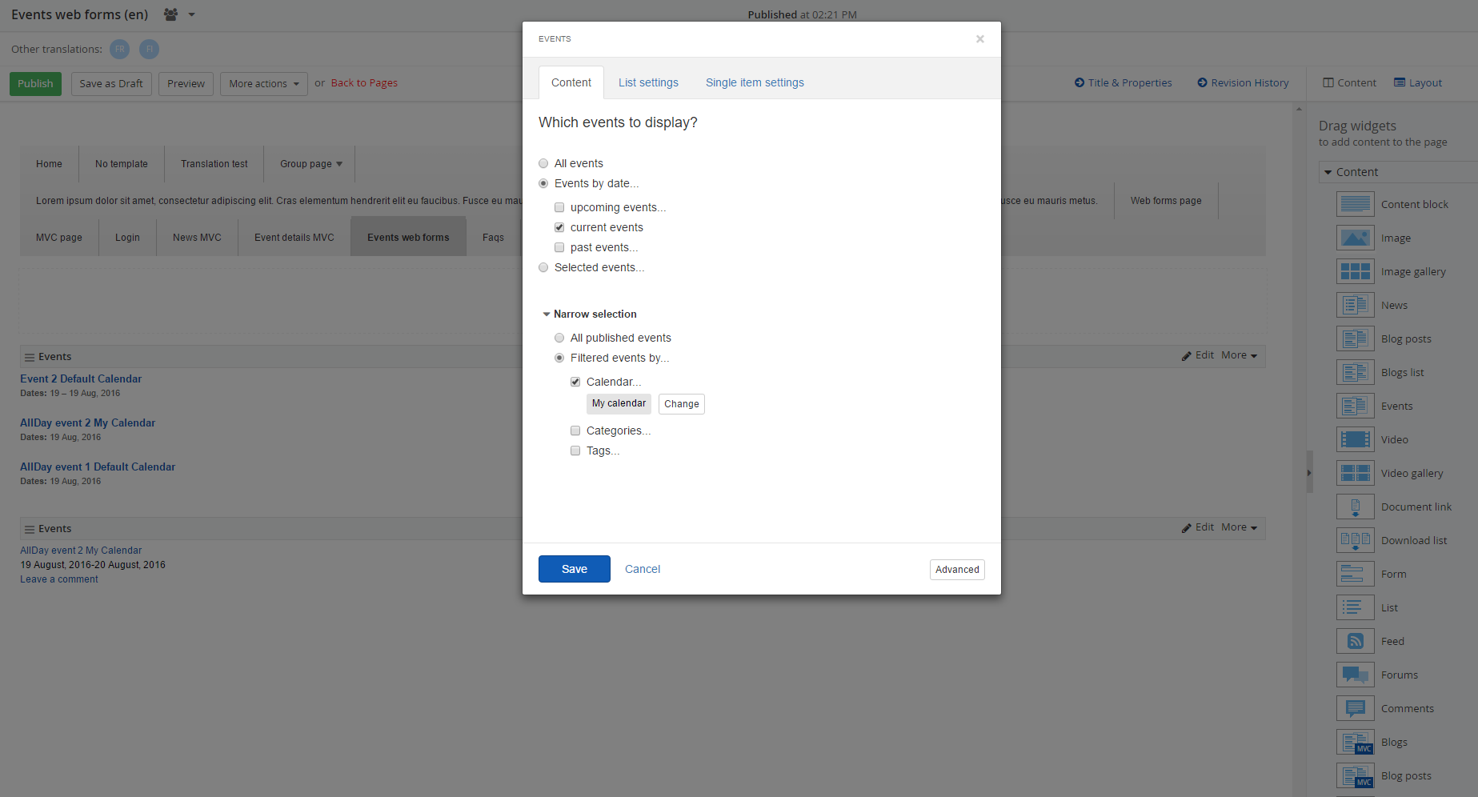Select the Image gallery widget icon
The image size is (1478, 797).
(x=1355, y=271)
